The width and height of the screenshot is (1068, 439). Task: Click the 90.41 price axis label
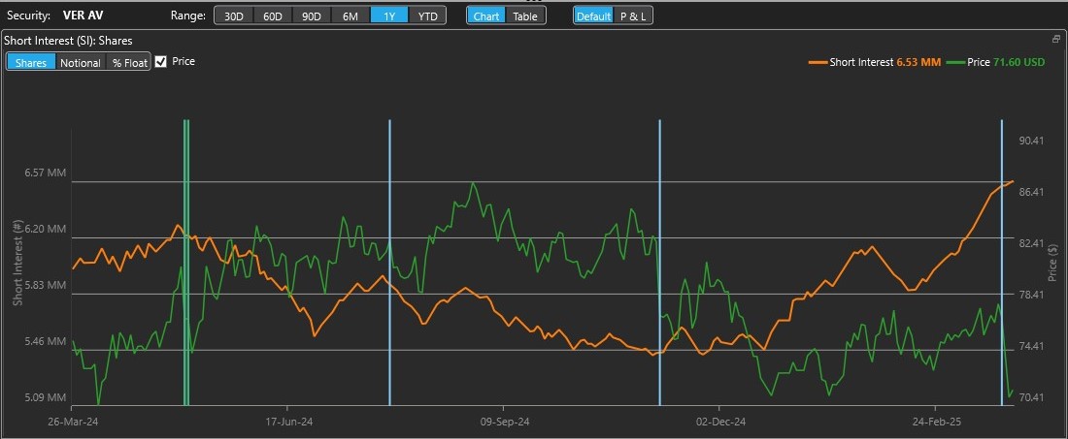(x=1031, y=141)
